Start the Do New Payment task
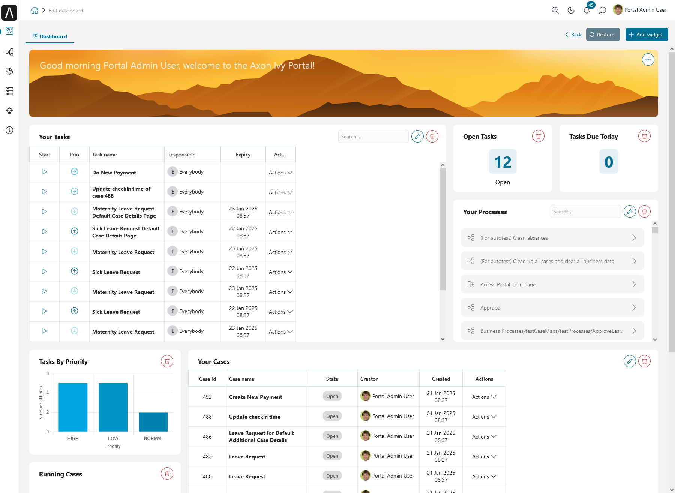This screenshot has height=493, width=675. (44, 172)
